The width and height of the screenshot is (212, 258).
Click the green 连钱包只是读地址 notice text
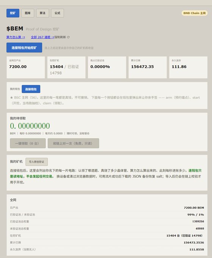coord(106,173)
